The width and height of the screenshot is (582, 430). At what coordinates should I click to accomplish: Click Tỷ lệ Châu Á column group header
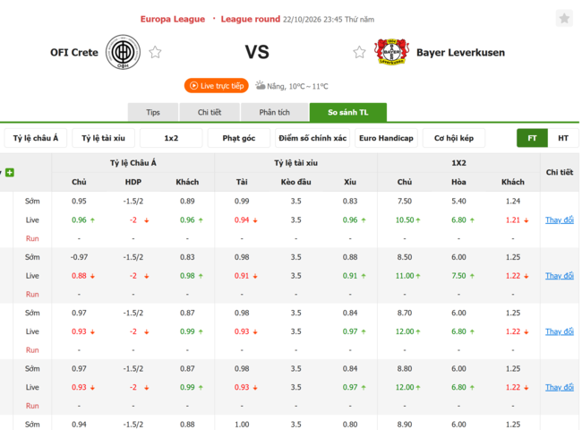133,163
